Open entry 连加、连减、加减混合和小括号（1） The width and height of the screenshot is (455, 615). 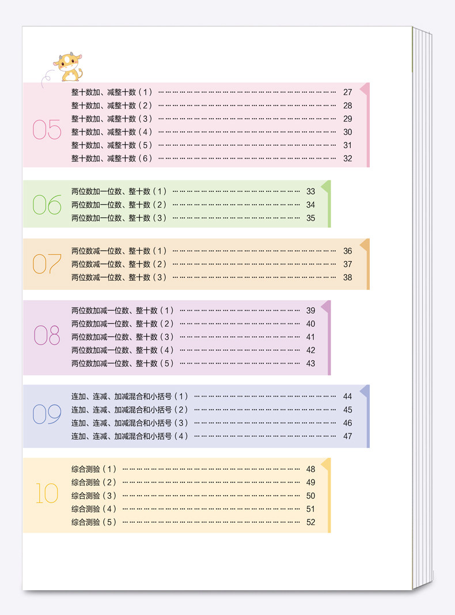tap(130, 396)
